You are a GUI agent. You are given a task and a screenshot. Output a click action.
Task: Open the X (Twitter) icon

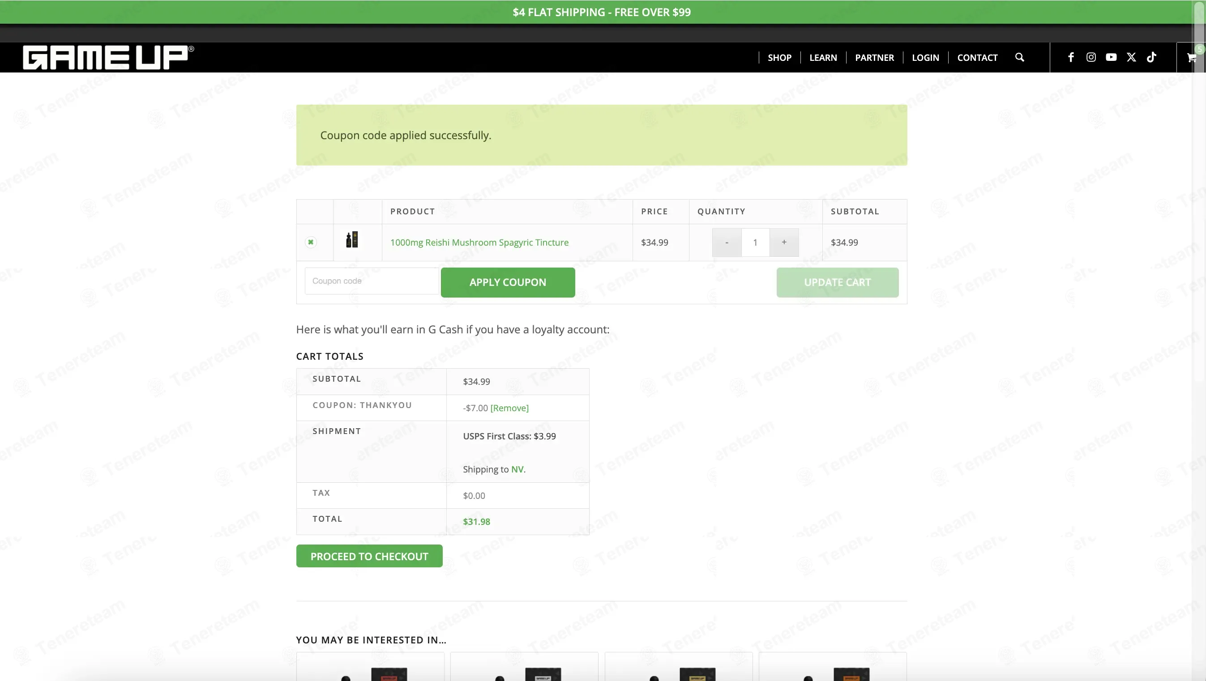pyautogui.click(x=1131, y=57)
